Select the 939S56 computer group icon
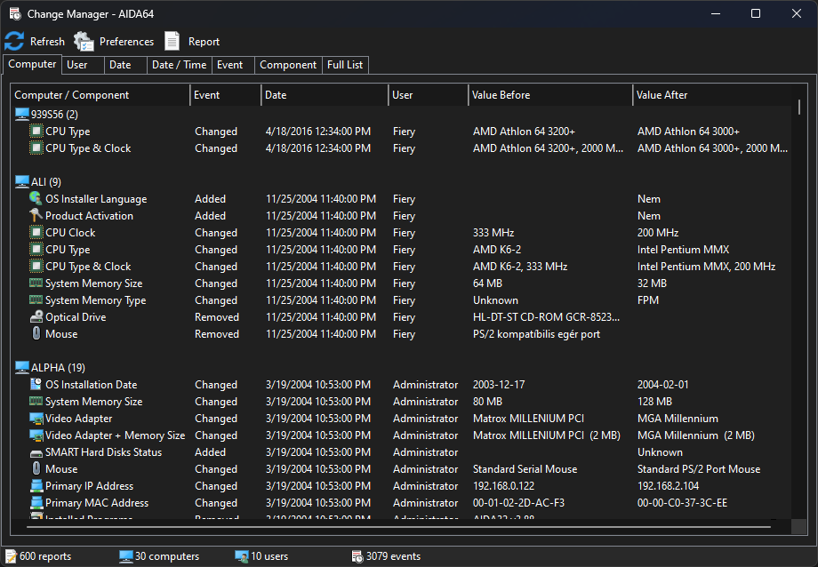Image resolution: width=818 pixels, height=567 pixels. (x=22, y=114)
